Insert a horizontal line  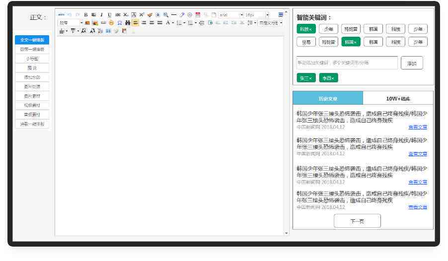[174, 14]
